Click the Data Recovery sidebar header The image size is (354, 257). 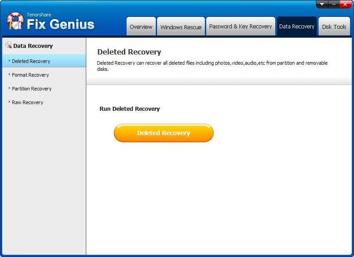[33, 46]
